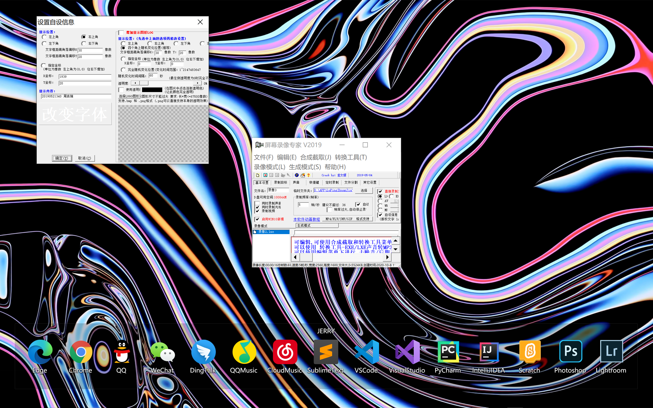This screenshot has height=408, width=653.
Task: Open the 录像模式(L) menu
Action: pyautogui.click(x=270, y=167)
